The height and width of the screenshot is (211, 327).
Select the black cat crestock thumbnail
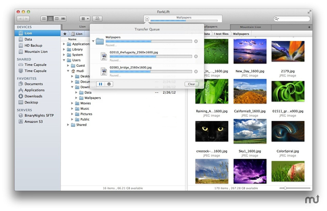pos(212,131)
